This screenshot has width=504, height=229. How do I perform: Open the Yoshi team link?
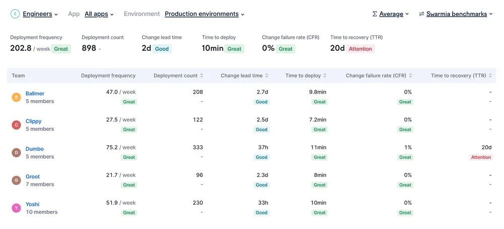(x=32, y=204)
